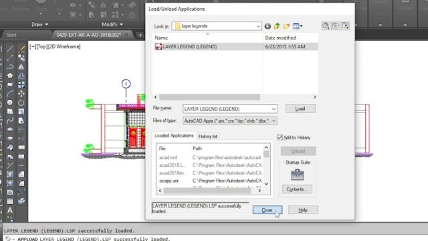Viewport: 428px width, 241px height.
Task: Click the Path column header
Action: tap(226, 149)
